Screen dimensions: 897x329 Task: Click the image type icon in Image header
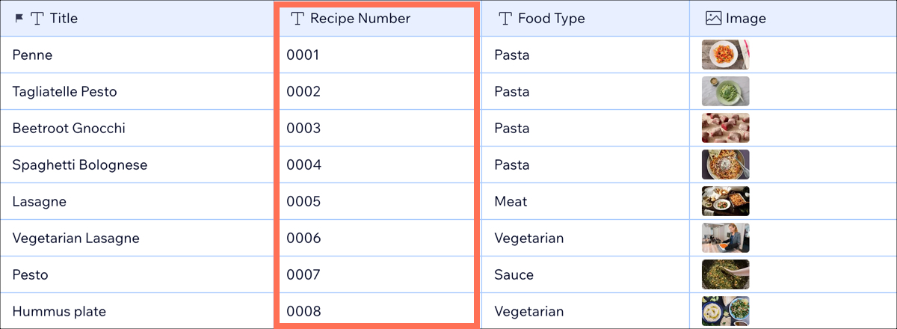click(714, 18)
